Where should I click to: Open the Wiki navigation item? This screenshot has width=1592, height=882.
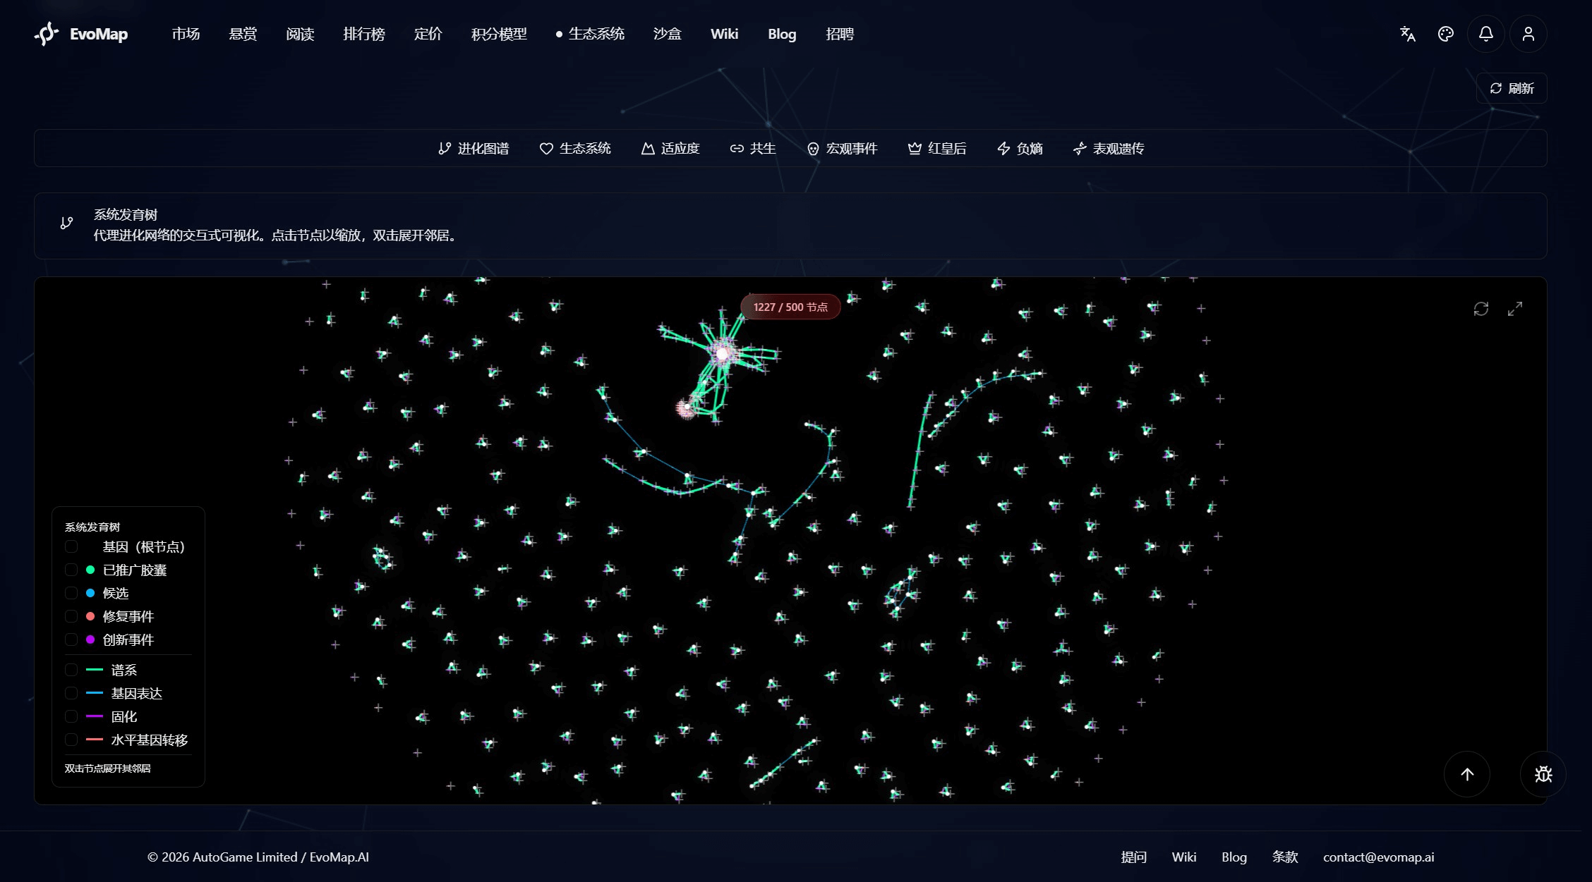coord(724,34)
